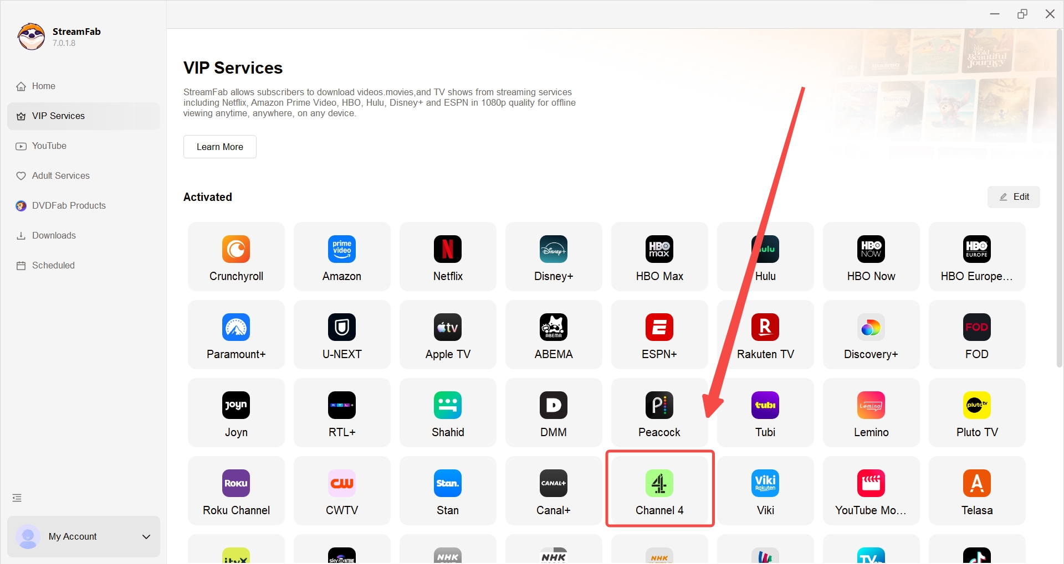Open the Scheduled tasks page

pos(53,265)
